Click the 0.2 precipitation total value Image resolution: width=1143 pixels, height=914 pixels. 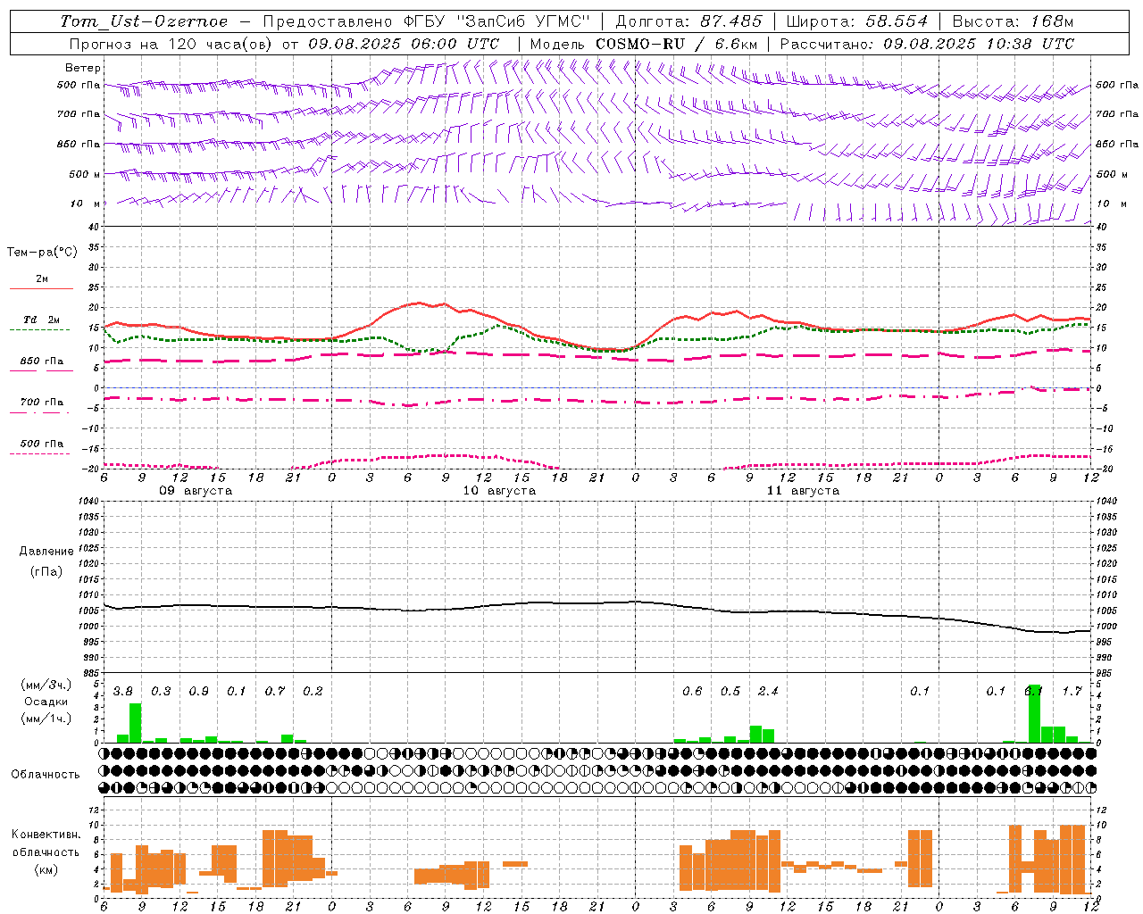(x=313, y=692)
